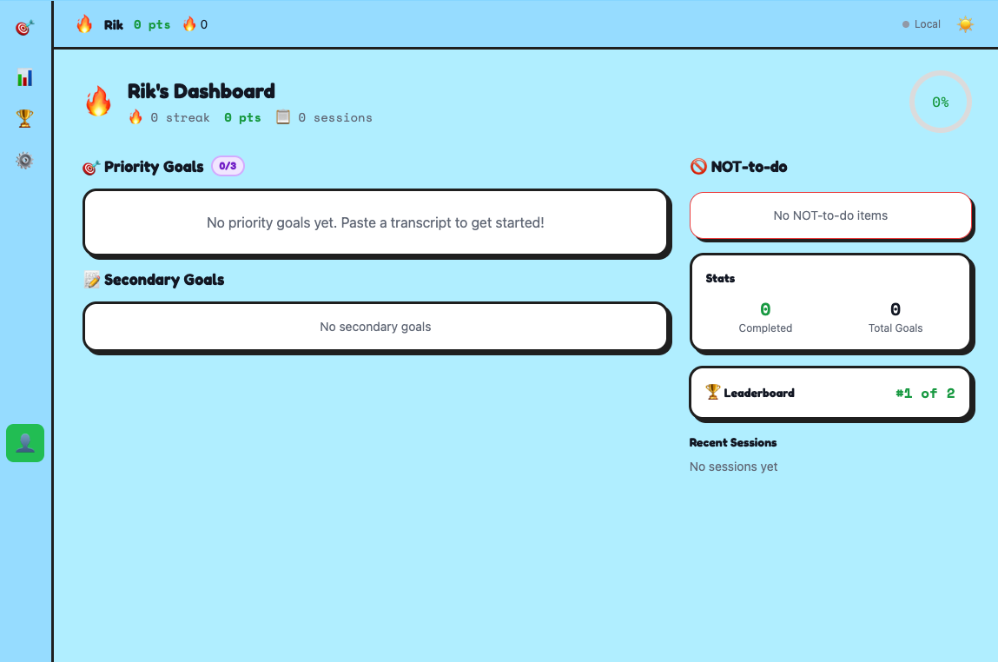Viewport: 998px width, 662px height.
Task: Click the Total Goals count in Stats
Action: (x=896, y=310)
